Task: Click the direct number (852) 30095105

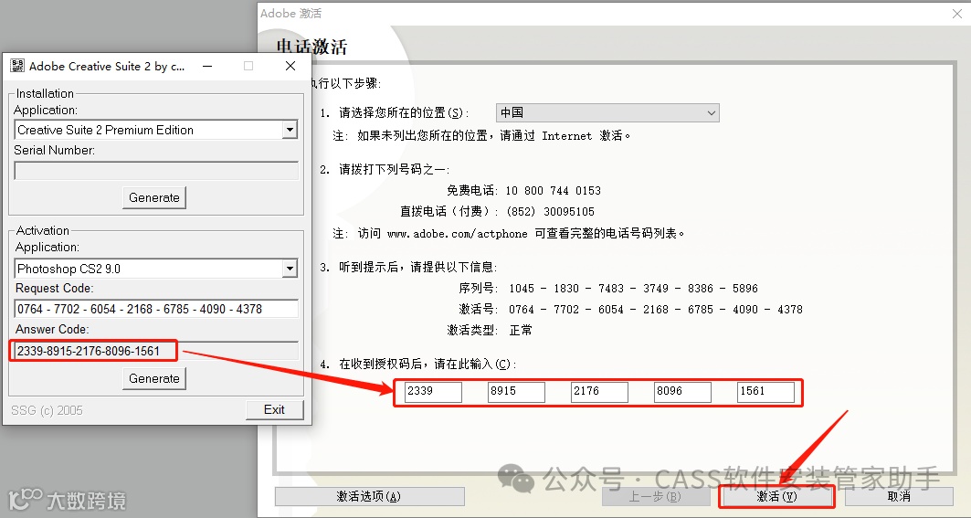Action: click(551, 211)
